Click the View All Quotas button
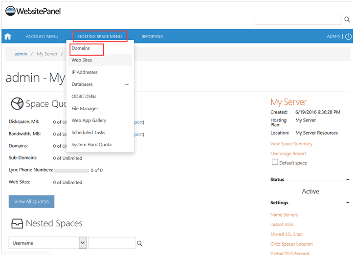Image resolution: width=354 pixels, height=256 pixels. 31,201
